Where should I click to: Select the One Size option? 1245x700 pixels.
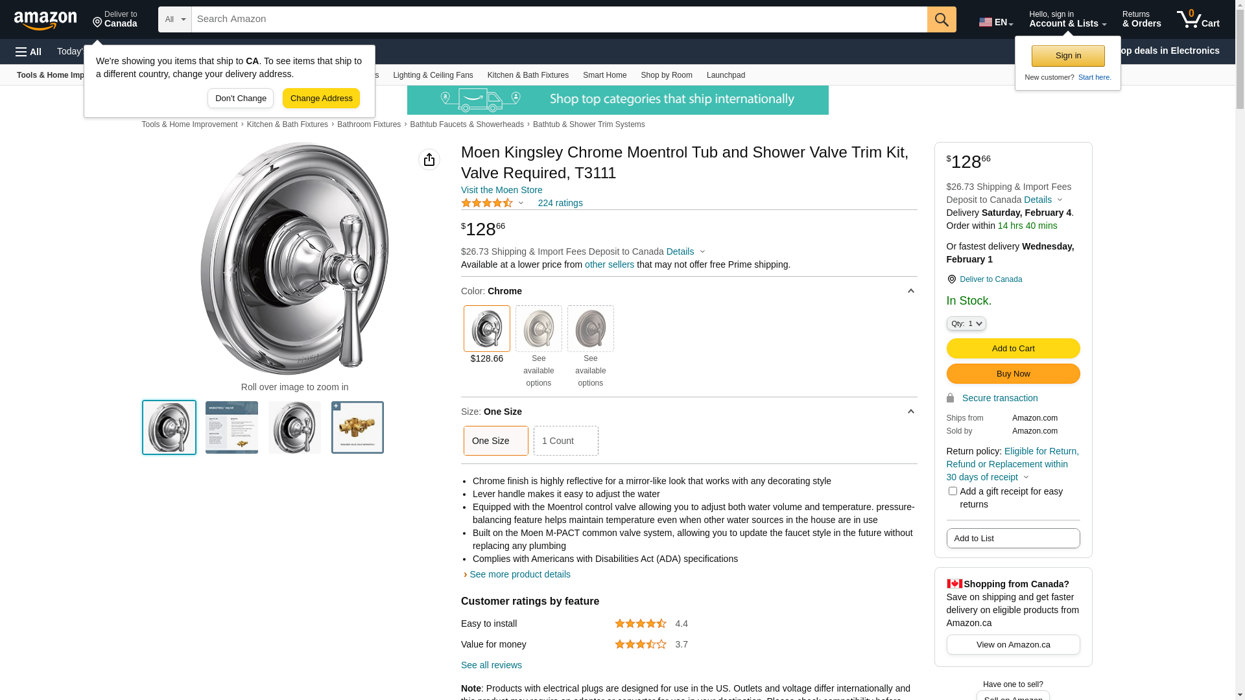coord(496,441)
